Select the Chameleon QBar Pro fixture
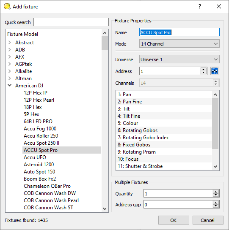This screenshot has width=229, height=230. [47, 186]
